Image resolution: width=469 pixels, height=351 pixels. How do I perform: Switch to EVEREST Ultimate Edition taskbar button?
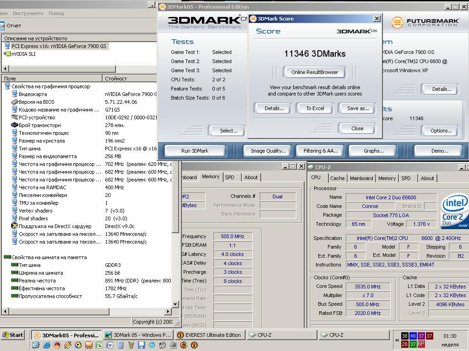[x=210, y=335]
